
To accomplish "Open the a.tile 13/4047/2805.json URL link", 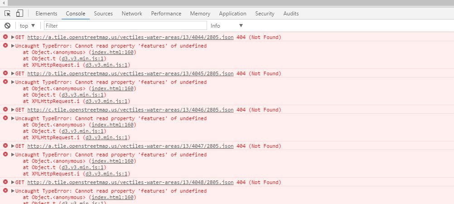I will pos(130,146).
